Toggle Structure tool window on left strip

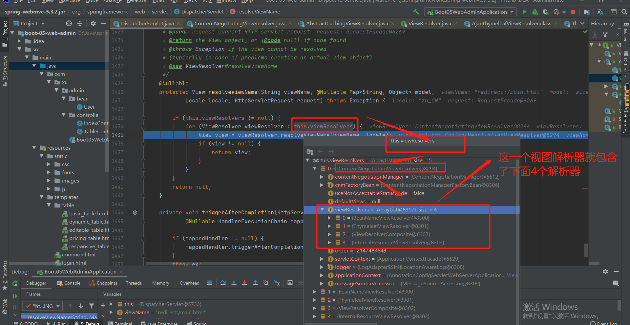click(x=5, y=71)
